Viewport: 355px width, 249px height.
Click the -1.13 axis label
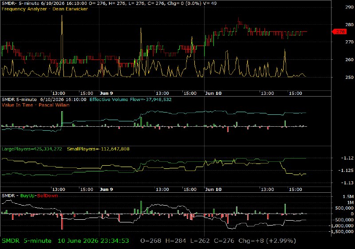point(347,183)
